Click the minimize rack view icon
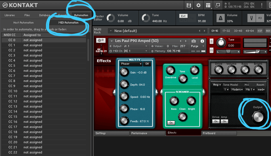 (x=218, y=5)
